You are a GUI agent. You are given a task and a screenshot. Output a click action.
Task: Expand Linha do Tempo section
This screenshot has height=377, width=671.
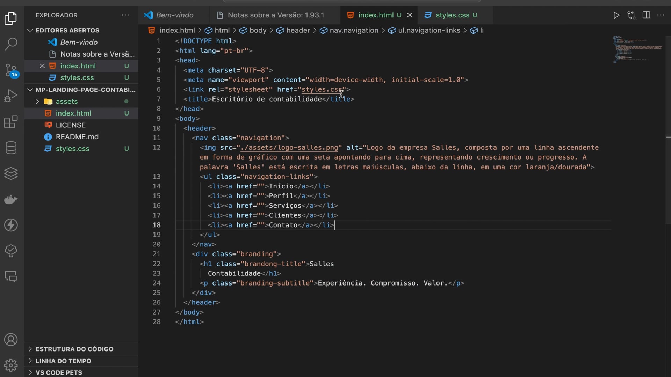point(63,361)
